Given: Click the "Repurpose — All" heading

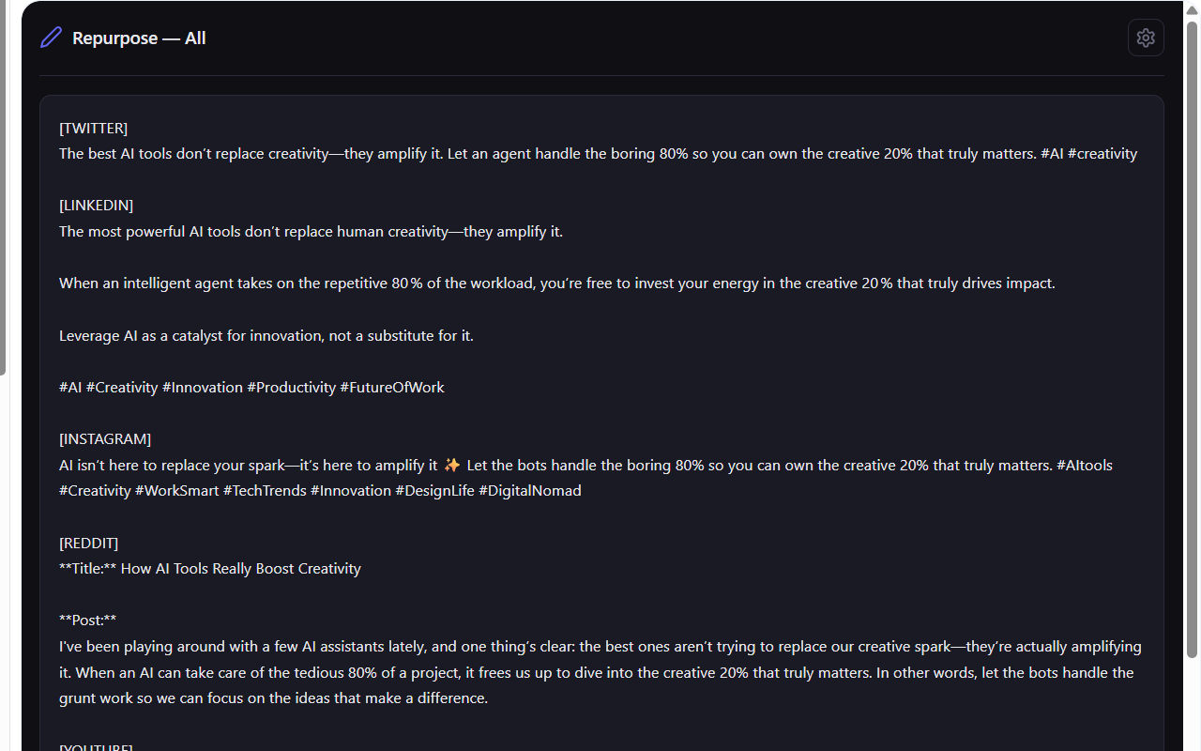Looking at the screenshot, I should point(139,38).
